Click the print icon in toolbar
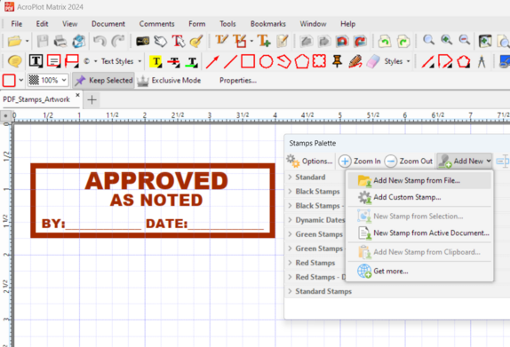The height and width of the screenshot is (347, 510). 60,41
